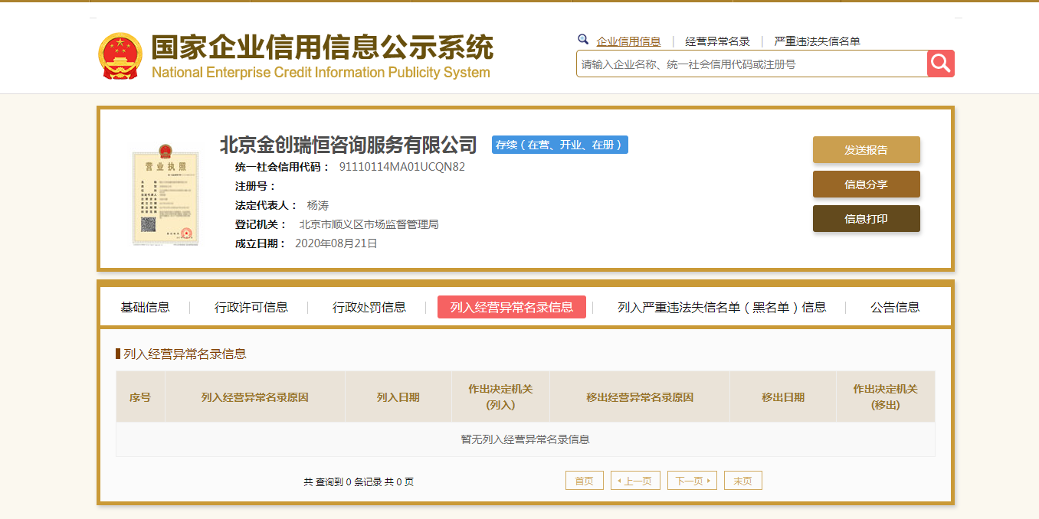The width and height of the screenshot is (1039, 519).
Task: Click the 存续（在营、开业、在册） status badge
Action: pyautogui.click(x=560, y=145)
